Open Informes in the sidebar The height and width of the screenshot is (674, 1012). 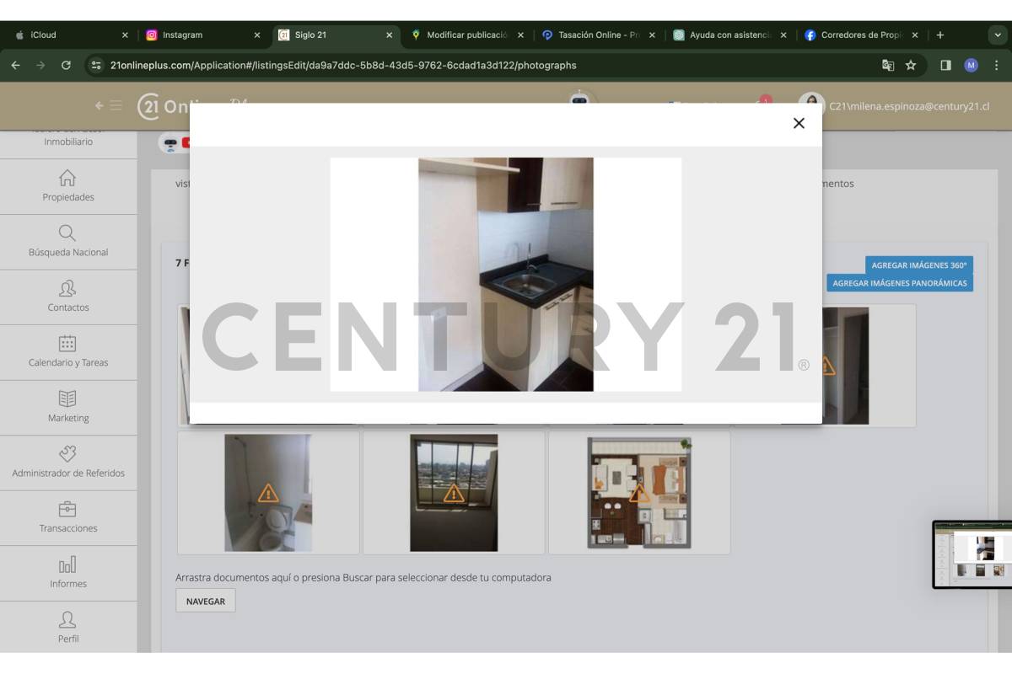tap(68, 573)
